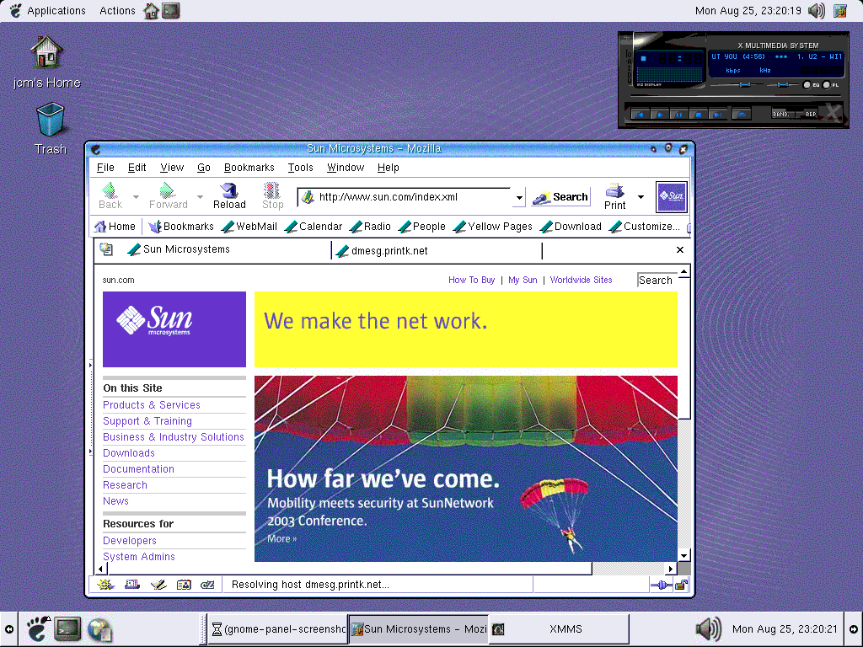Click the volume icon in top panel
Screen dimensions: 863x647
(817, 10)
